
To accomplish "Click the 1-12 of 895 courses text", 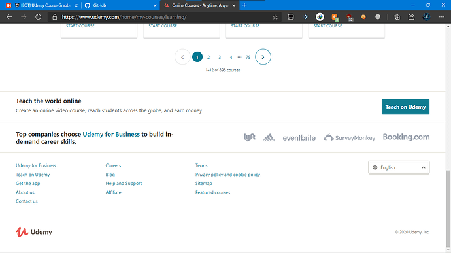I will coord(223,70).
